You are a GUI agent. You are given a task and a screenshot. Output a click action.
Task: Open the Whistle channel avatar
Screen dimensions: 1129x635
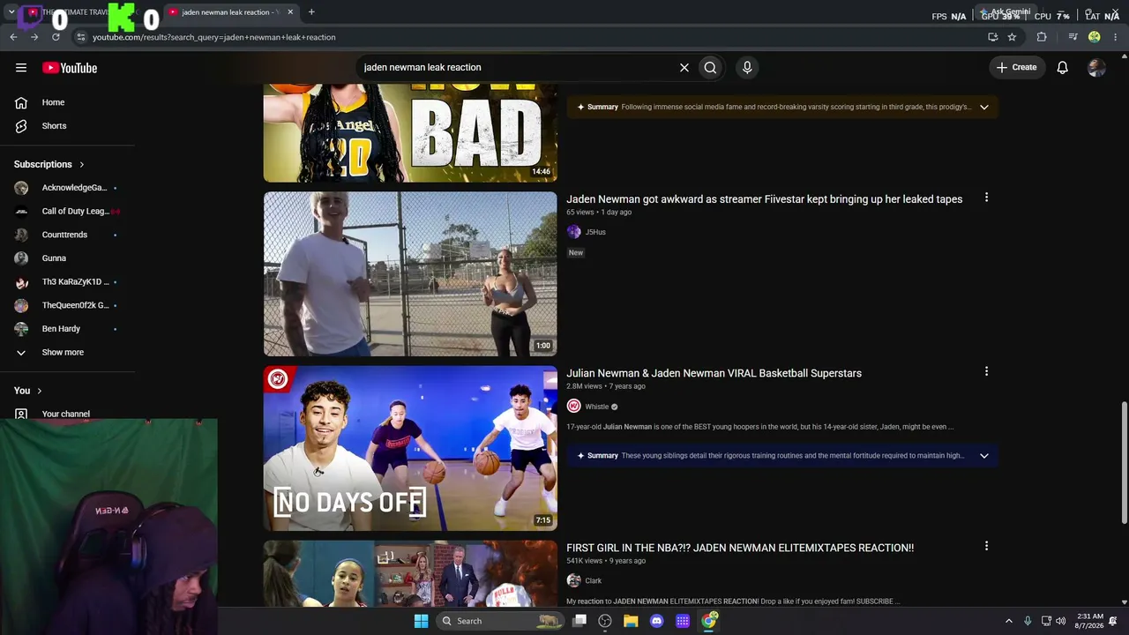point(573,407)
